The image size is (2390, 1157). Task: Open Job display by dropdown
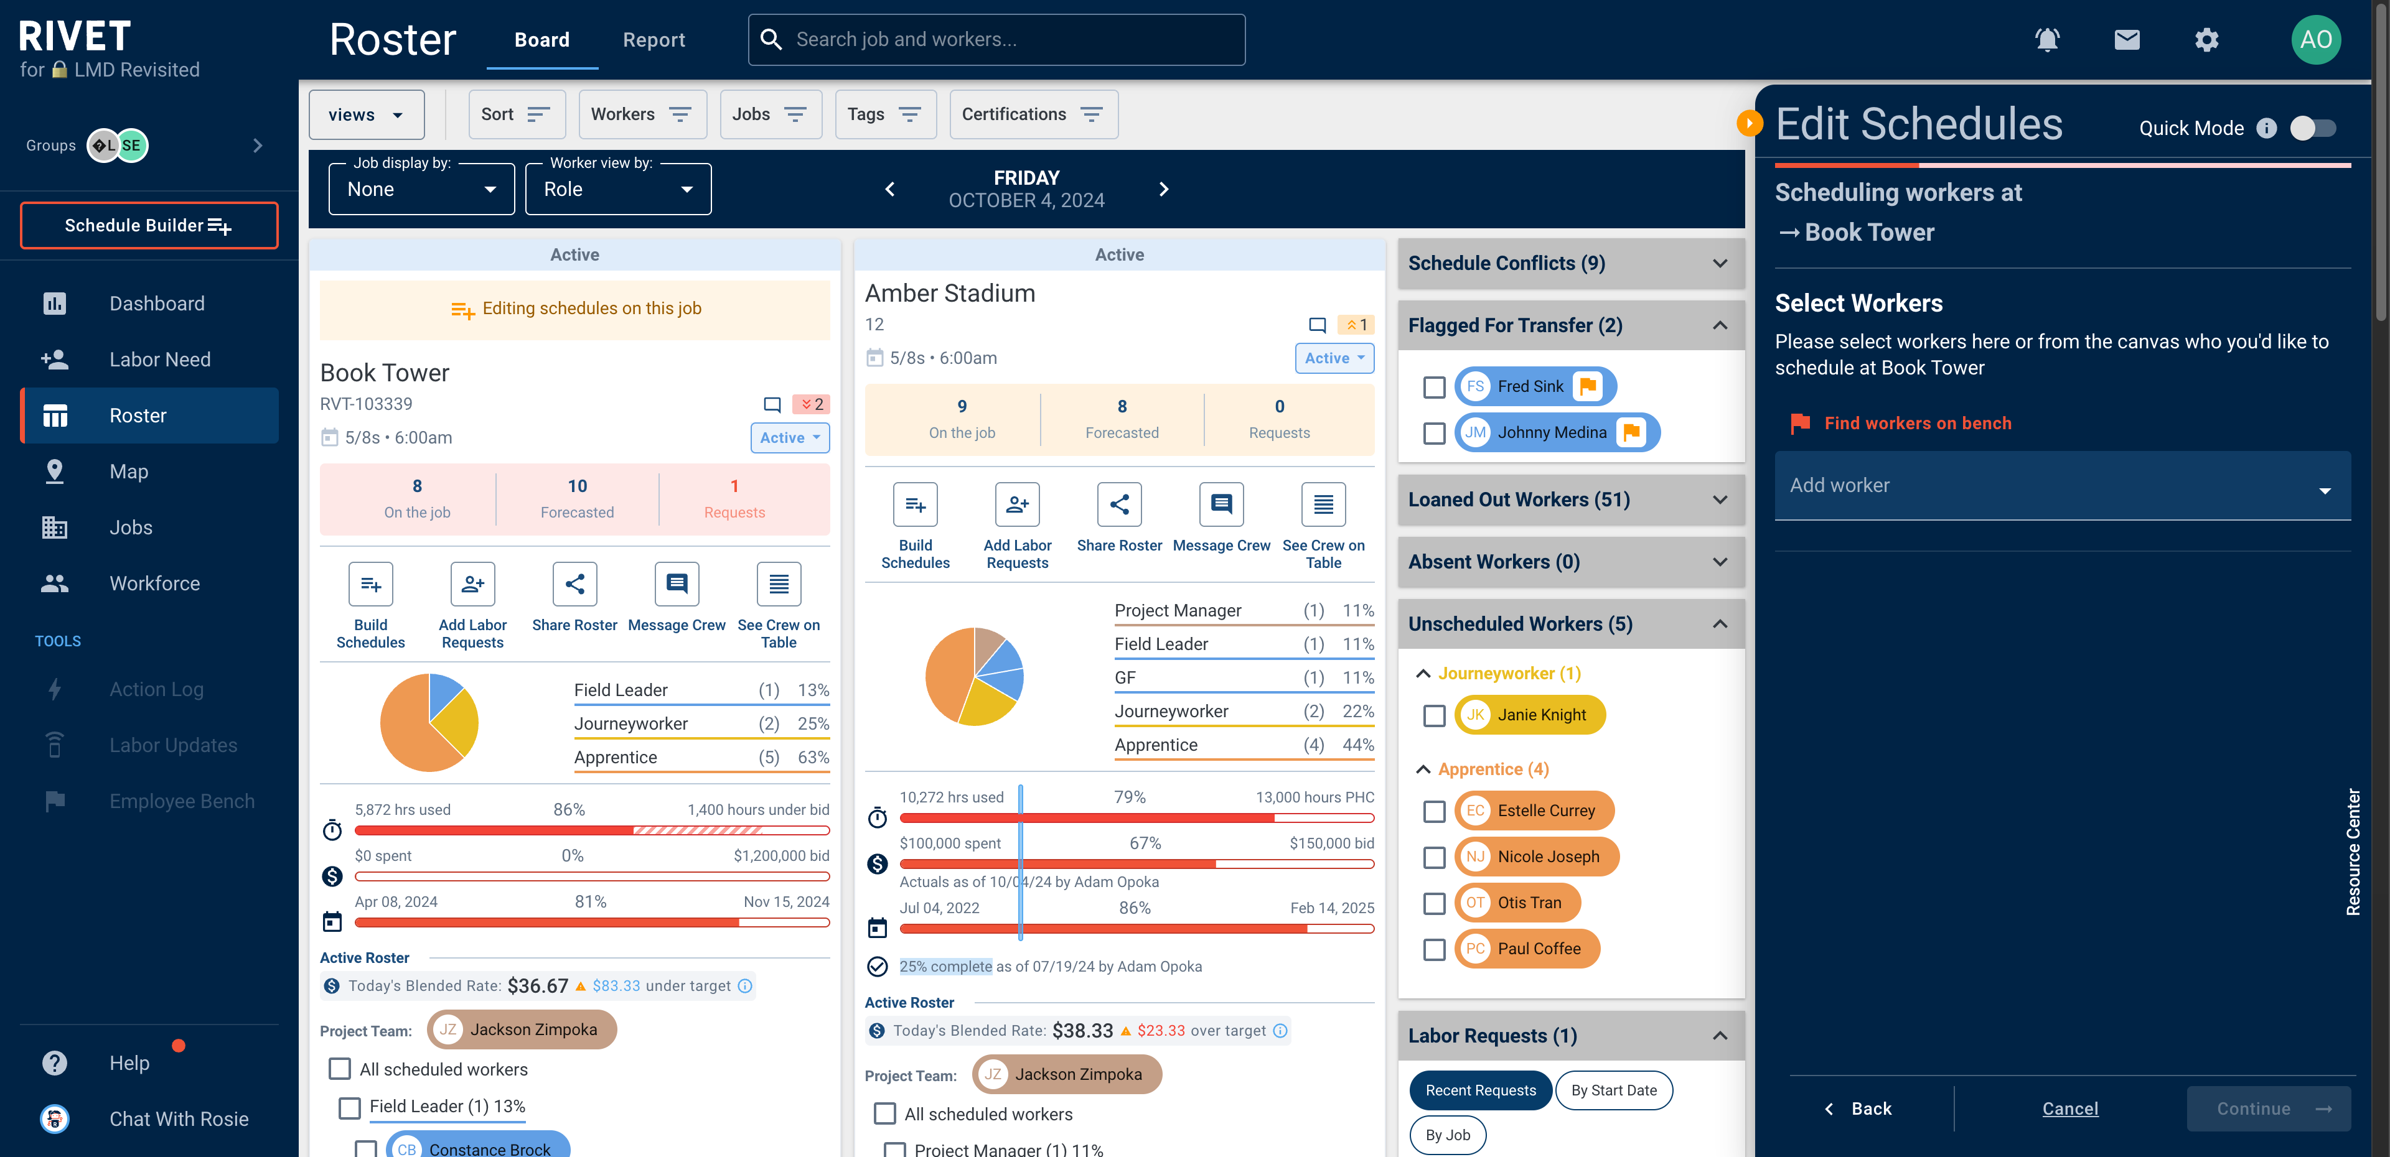(x=421, y=189)
